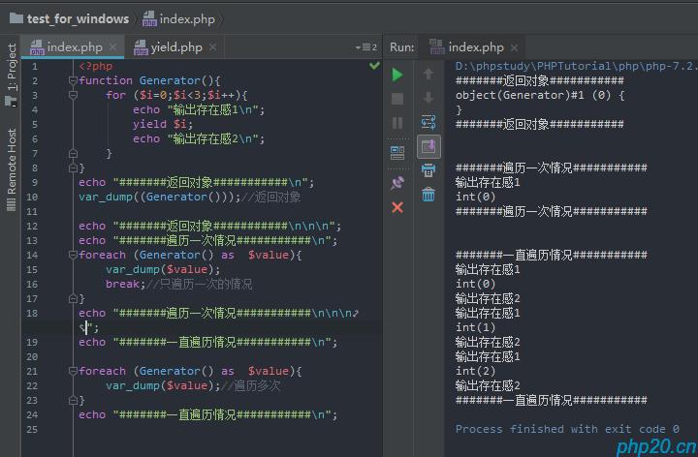Click the '<?php' opening tag on line 1
Image resolution: width=698 pixels, height=457 pixels.
(x=95, y=66)
